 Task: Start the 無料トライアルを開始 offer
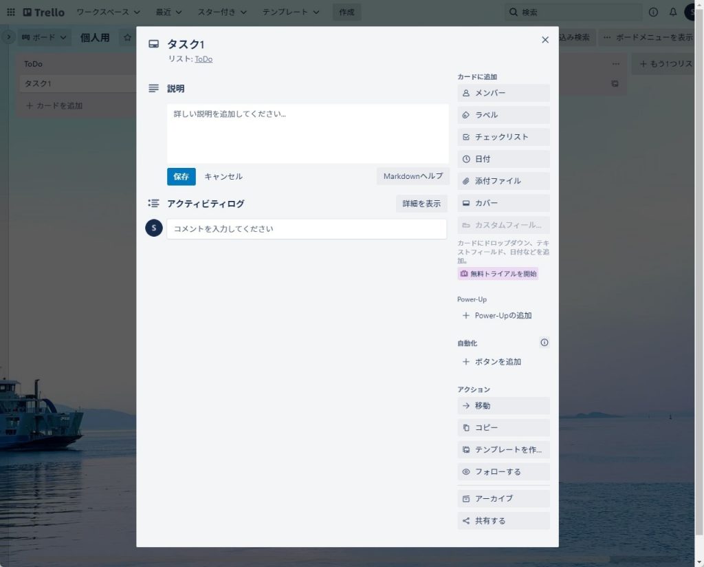[x=498, y=274]
